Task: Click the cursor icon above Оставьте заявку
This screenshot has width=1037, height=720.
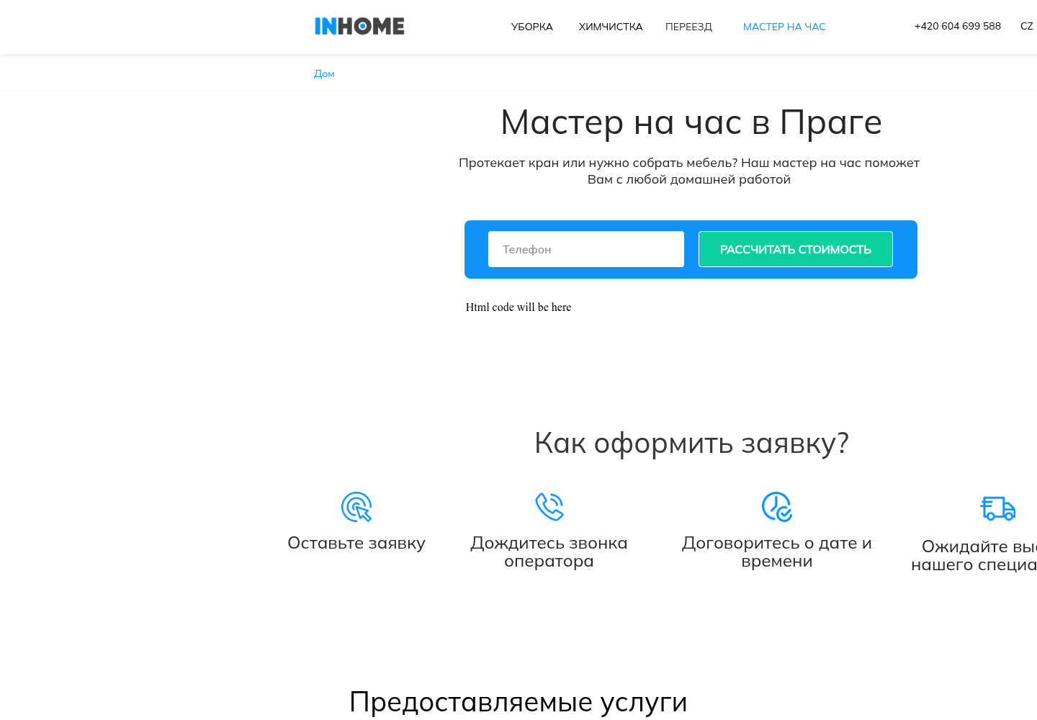Action: click(356, 507)
